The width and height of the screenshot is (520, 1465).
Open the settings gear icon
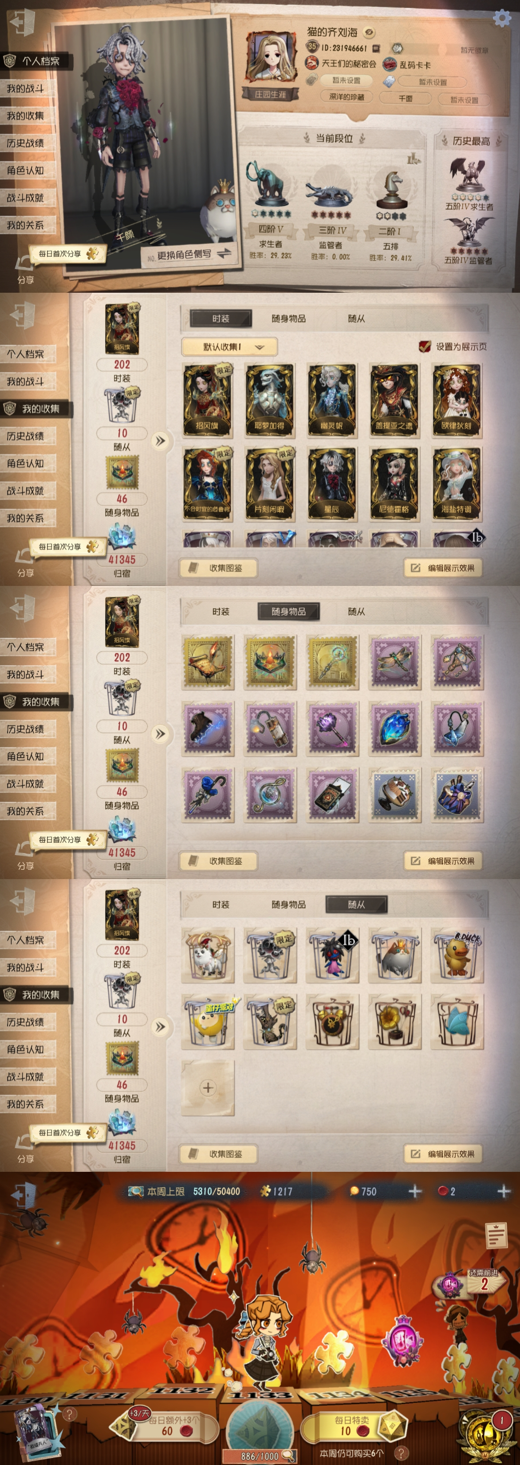pyautogui.click(x=501, y=18)
